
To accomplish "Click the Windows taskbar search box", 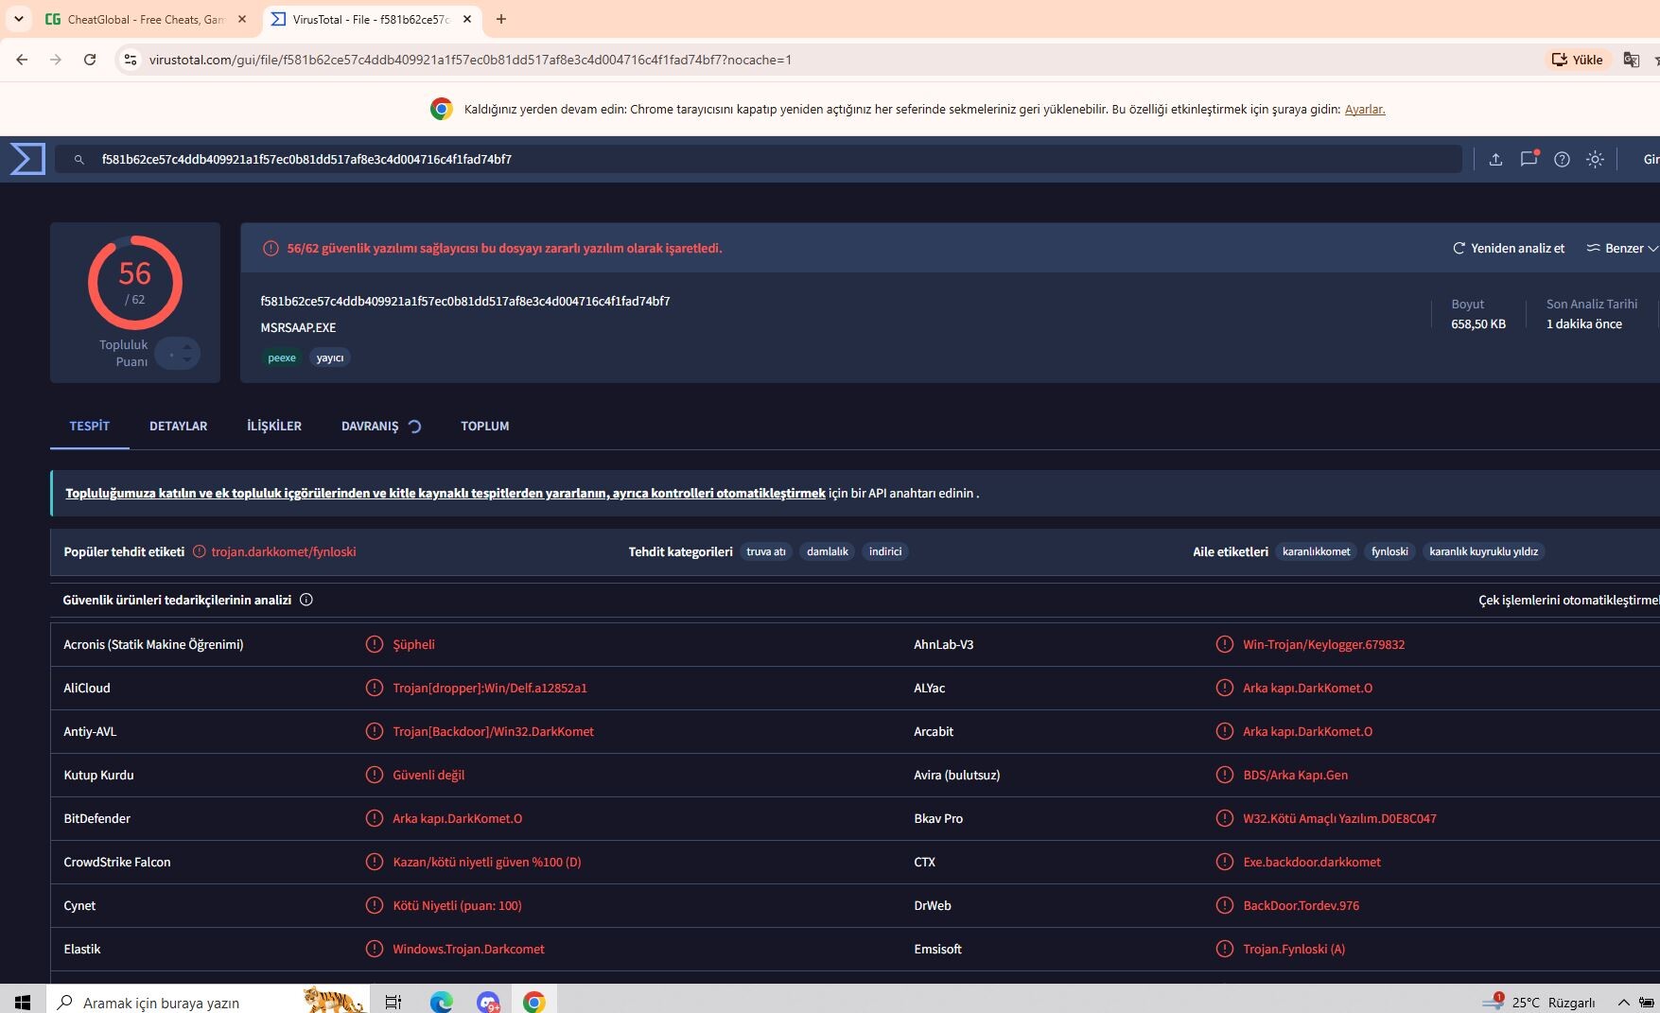I will (x=207, y=1002).
